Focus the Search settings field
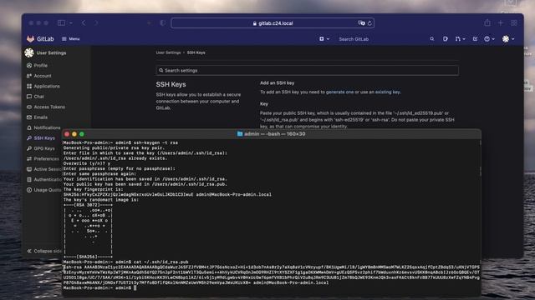Image resolution: width=535 pixels, height=300 pixels. (307, 70)
